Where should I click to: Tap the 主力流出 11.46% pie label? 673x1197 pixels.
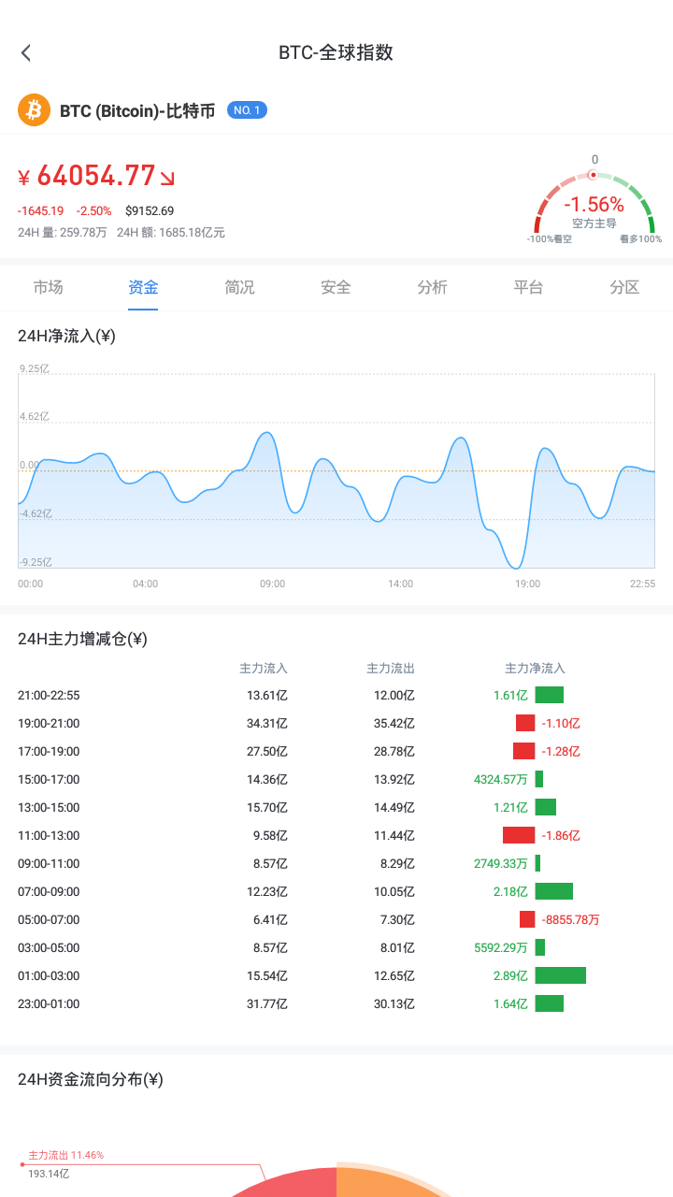66,1155
